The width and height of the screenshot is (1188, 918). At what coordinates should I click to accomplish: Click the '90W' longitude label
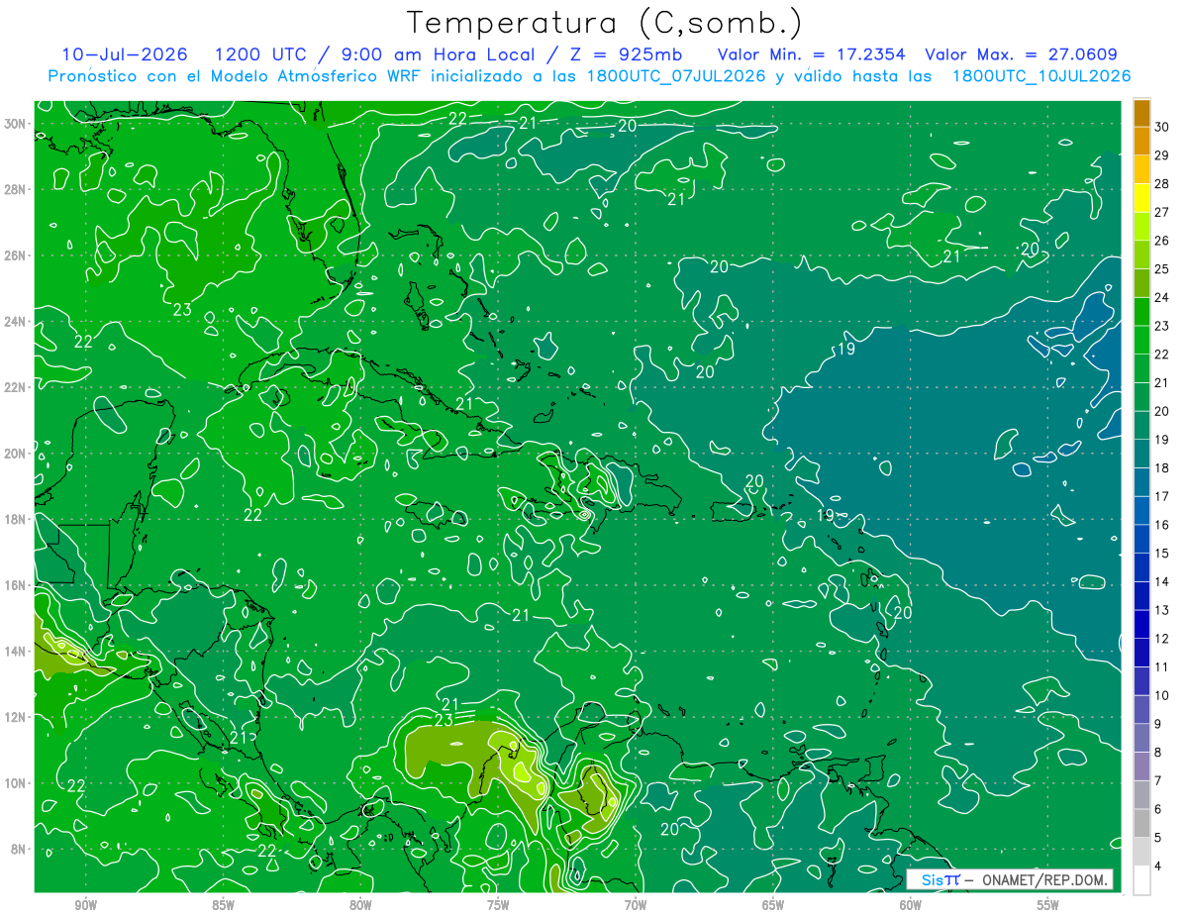point(86,906)
